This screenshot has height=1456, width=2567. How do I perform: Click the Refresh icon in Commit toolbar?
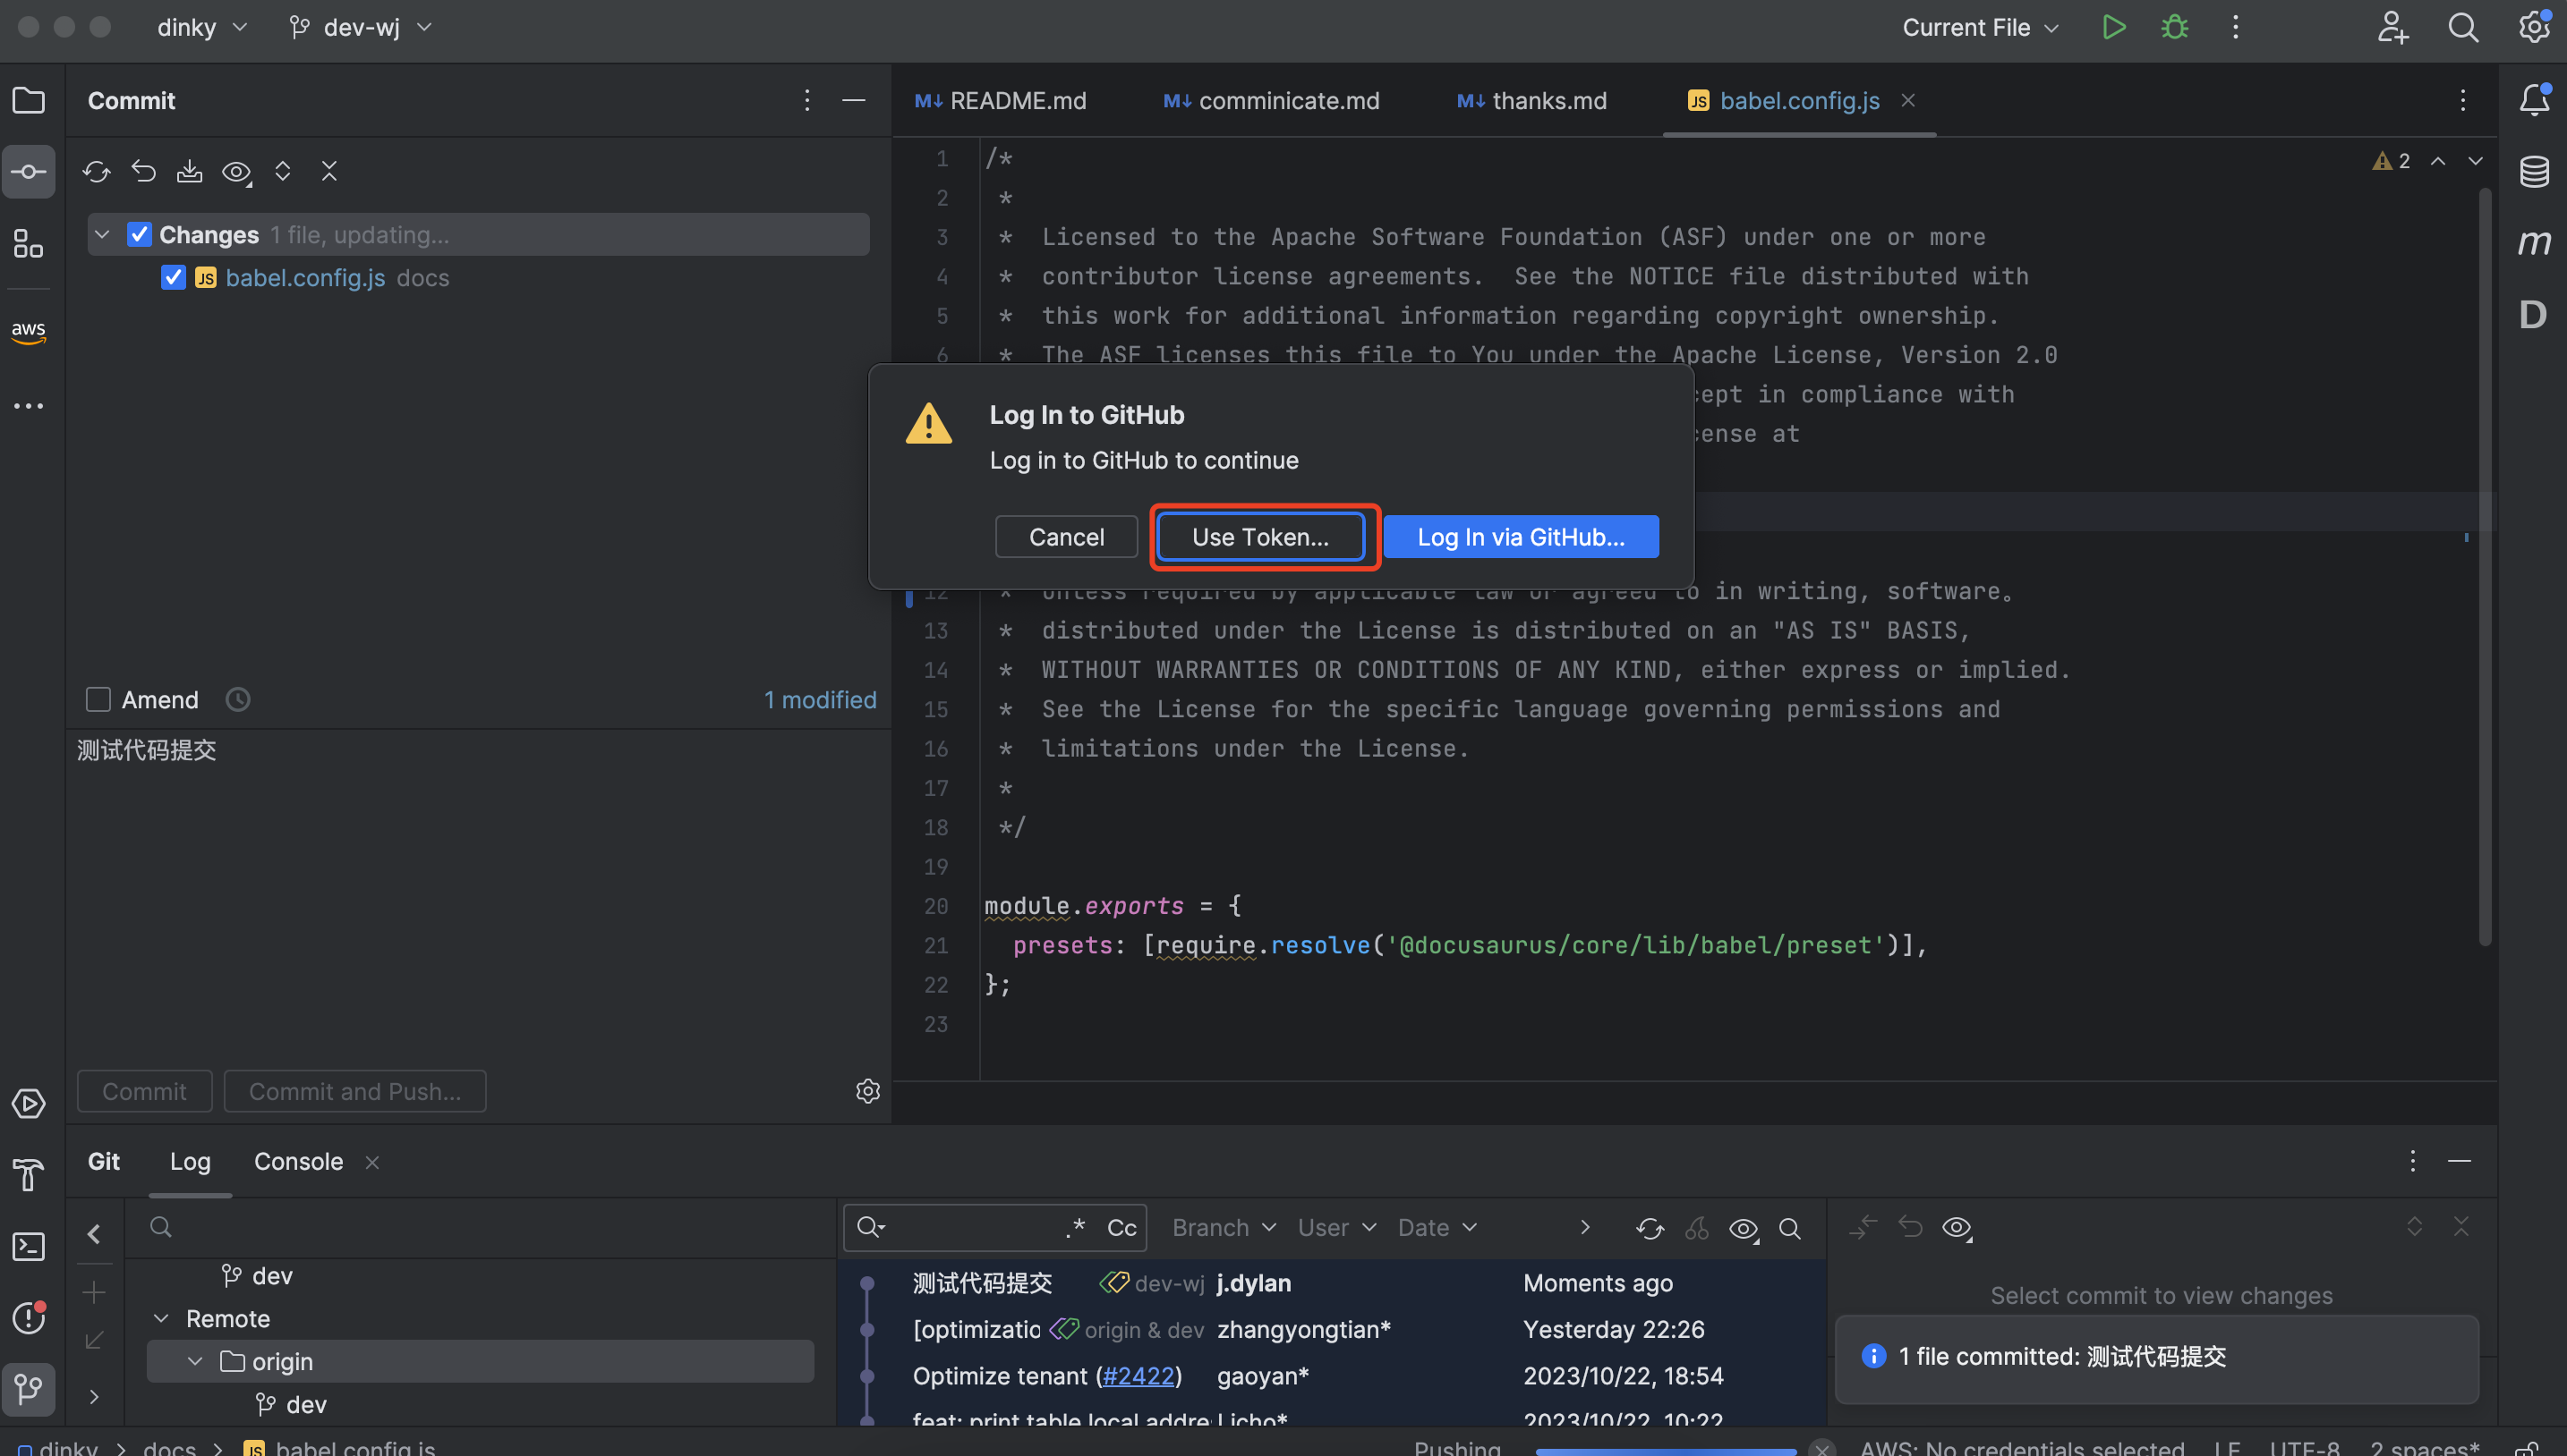[96, 172]
